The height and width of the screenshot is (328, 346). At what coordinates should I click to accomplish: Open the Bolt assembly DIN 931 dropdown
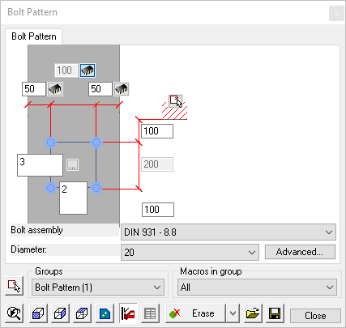229,232
